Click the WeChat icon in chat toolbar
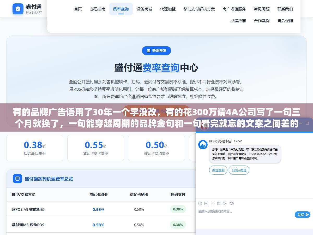The width and height of the screenshot is (313, 235). point(231,203)
